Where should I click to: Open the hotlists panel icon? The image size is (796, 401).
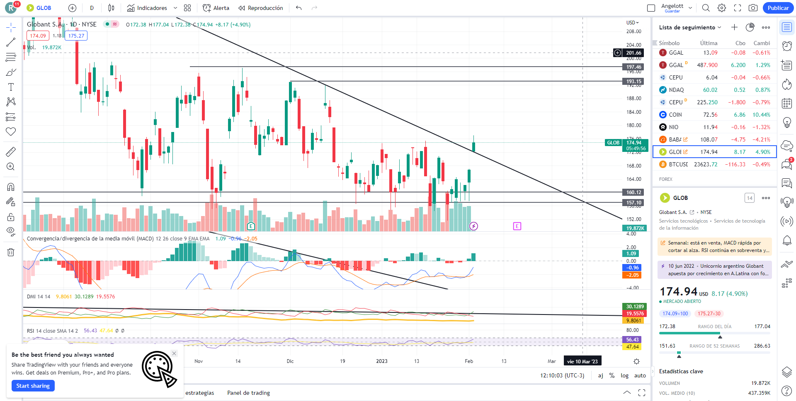(x=787, y=84)
